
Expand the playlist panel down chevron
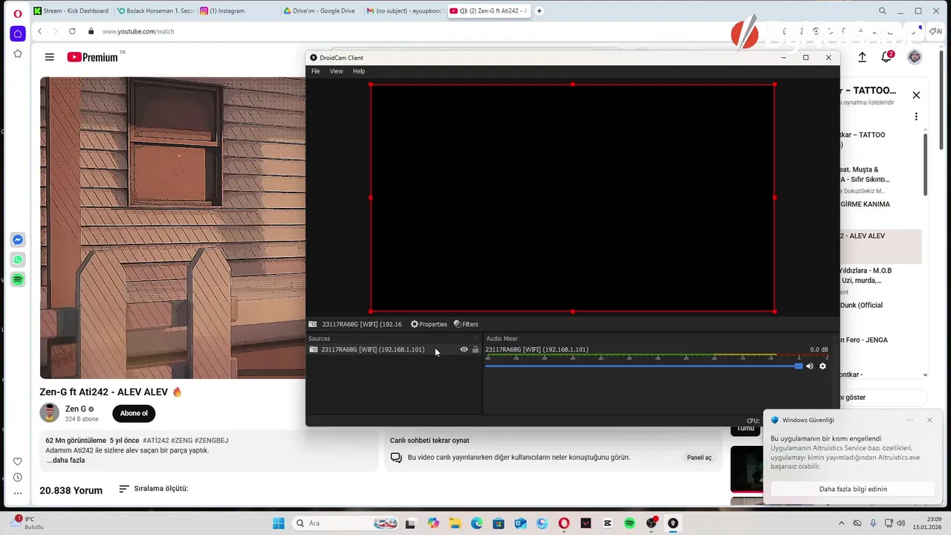coord(925,375)
